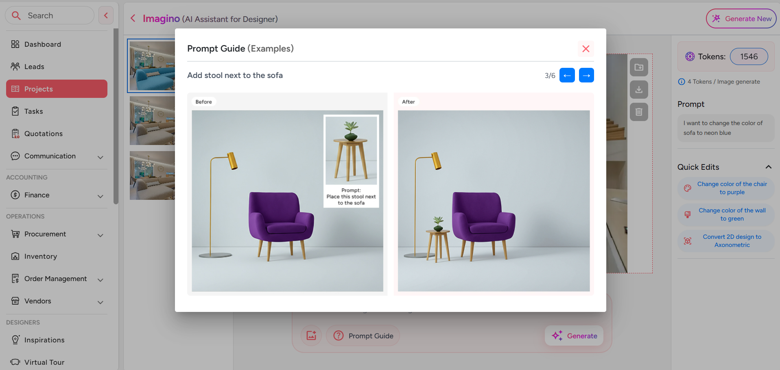
Task: View the next prompt example with the arrow
Action: click(x=586, y=75)
